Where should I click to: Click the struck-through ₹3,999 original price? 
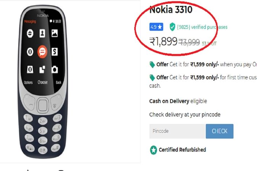pos(190,43)
